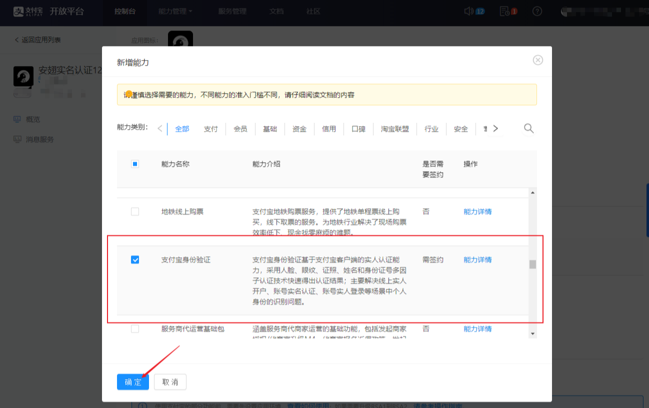
Task: Click the 操作 column header
Action: click(470, 164)
